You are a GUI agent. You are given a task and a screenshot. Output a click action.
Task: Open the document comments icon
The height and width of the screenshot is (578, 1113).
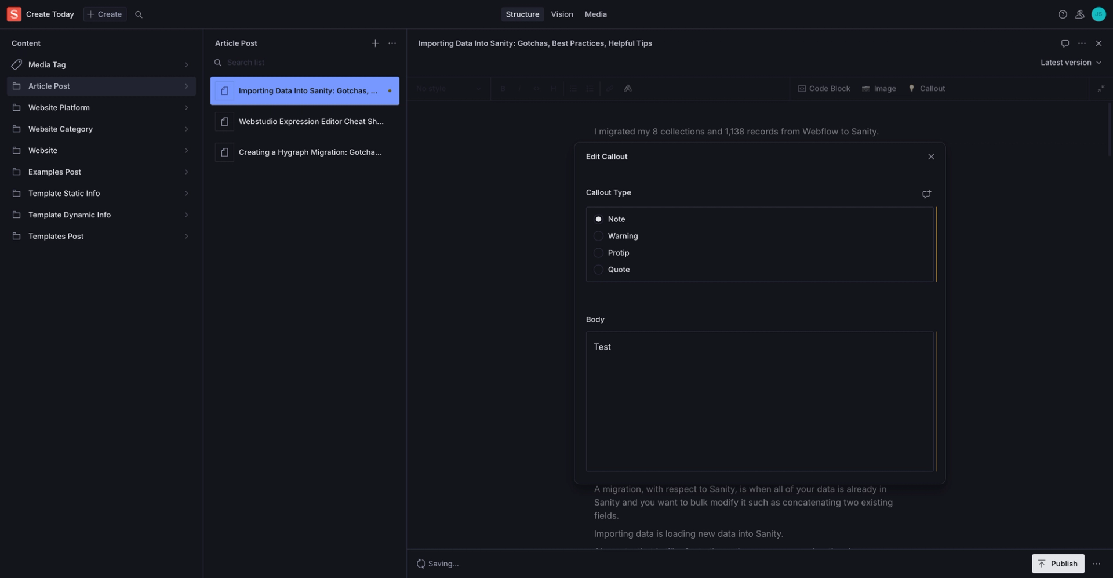1065,43
